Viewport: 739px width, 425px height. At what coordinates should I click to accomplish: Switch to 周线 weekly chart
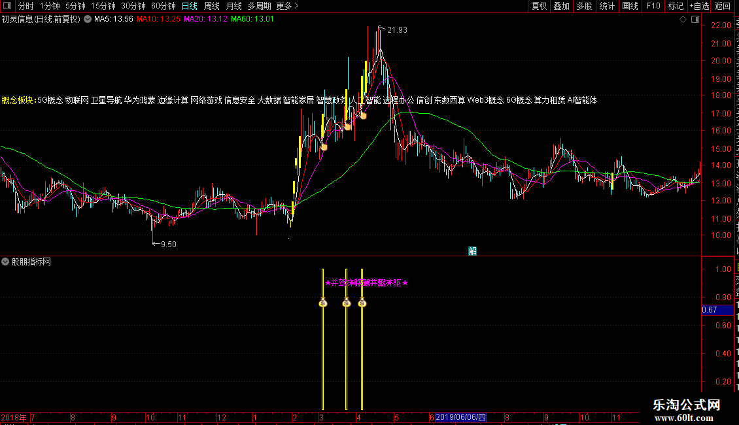tap(212, 6)
